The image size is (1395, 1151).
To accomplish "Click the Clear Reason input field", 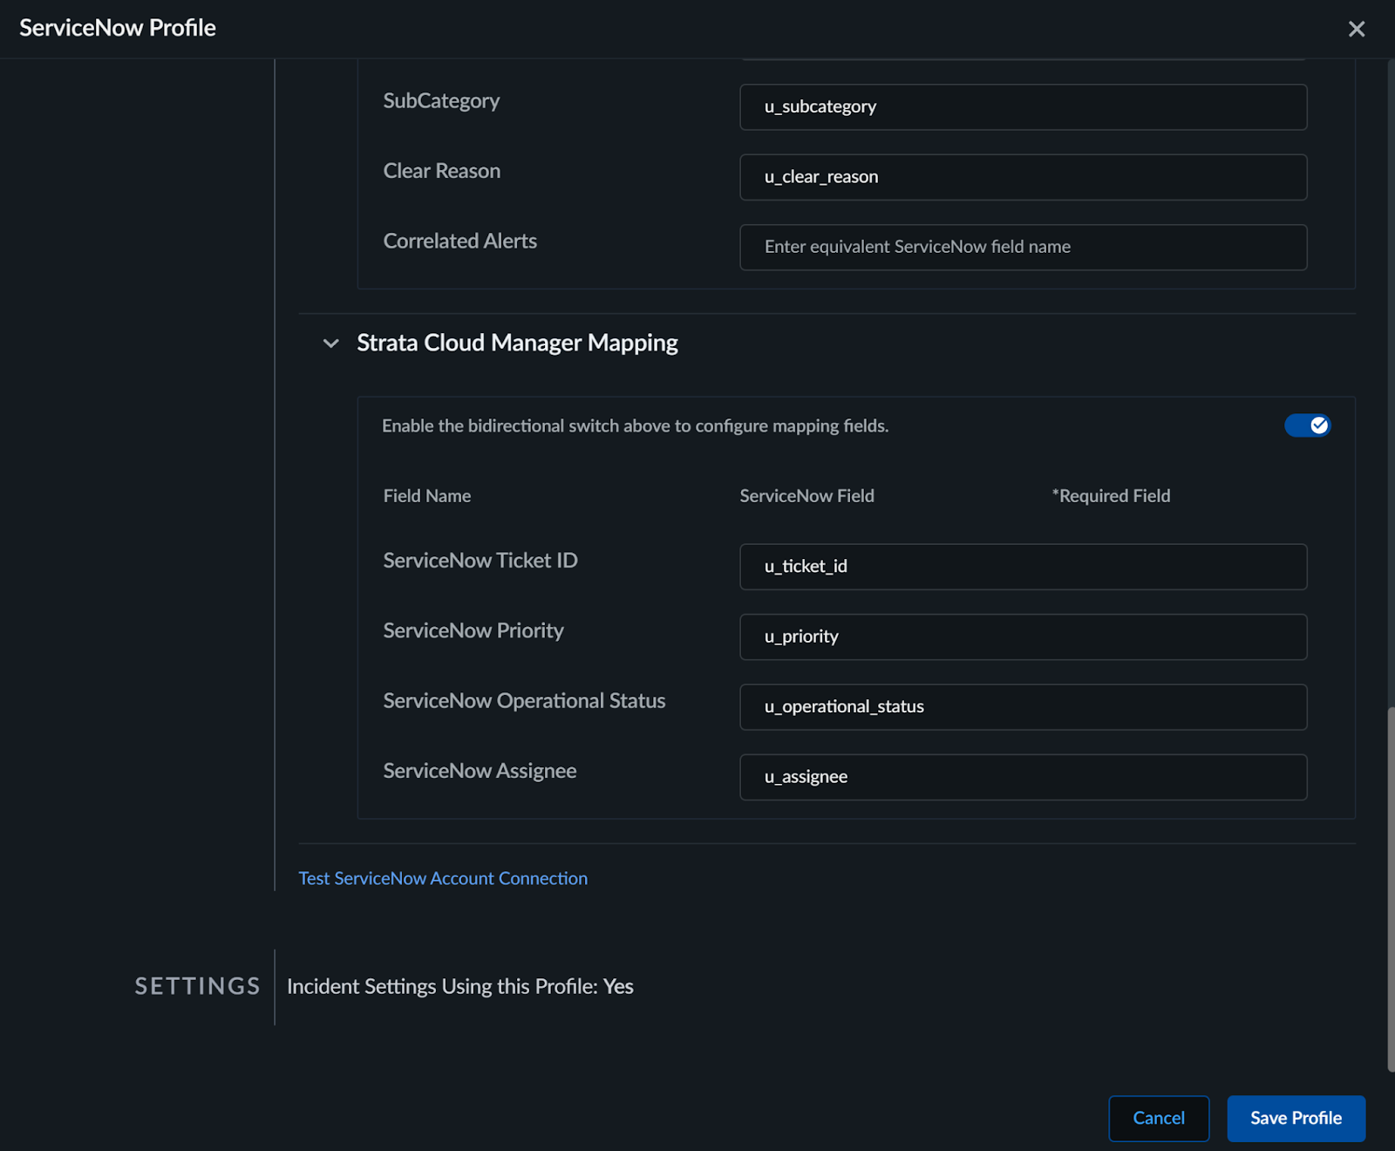I will pos(1022,177).
